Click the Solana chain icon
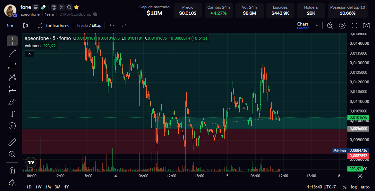Image resolution: width=375 pixels, height=191 pixels. [x=35, y=7]
